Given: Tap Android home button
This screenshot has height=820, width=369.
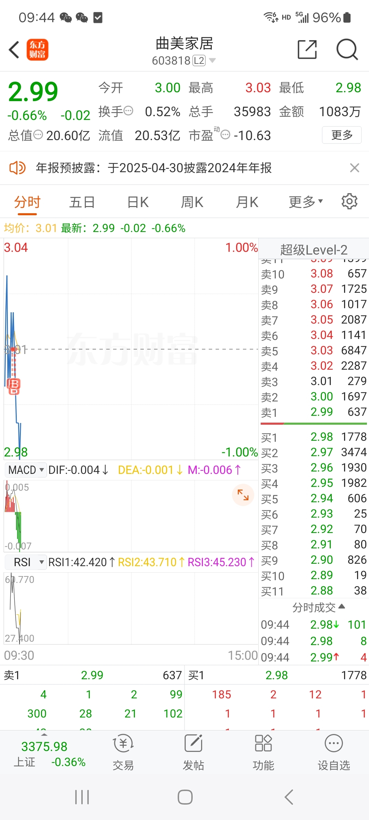Looking at the screenshot, I should pos(185,797).
